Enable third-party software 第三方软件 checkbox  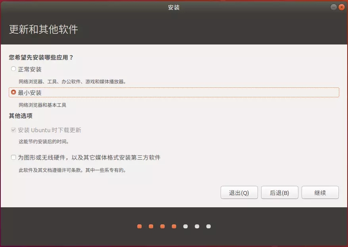(x=13, y=157)
